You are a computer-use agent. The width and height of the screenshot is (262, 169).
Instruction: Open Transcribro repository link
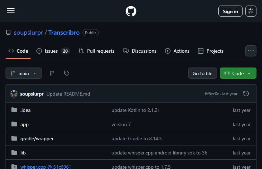click(x=64, y=33)
